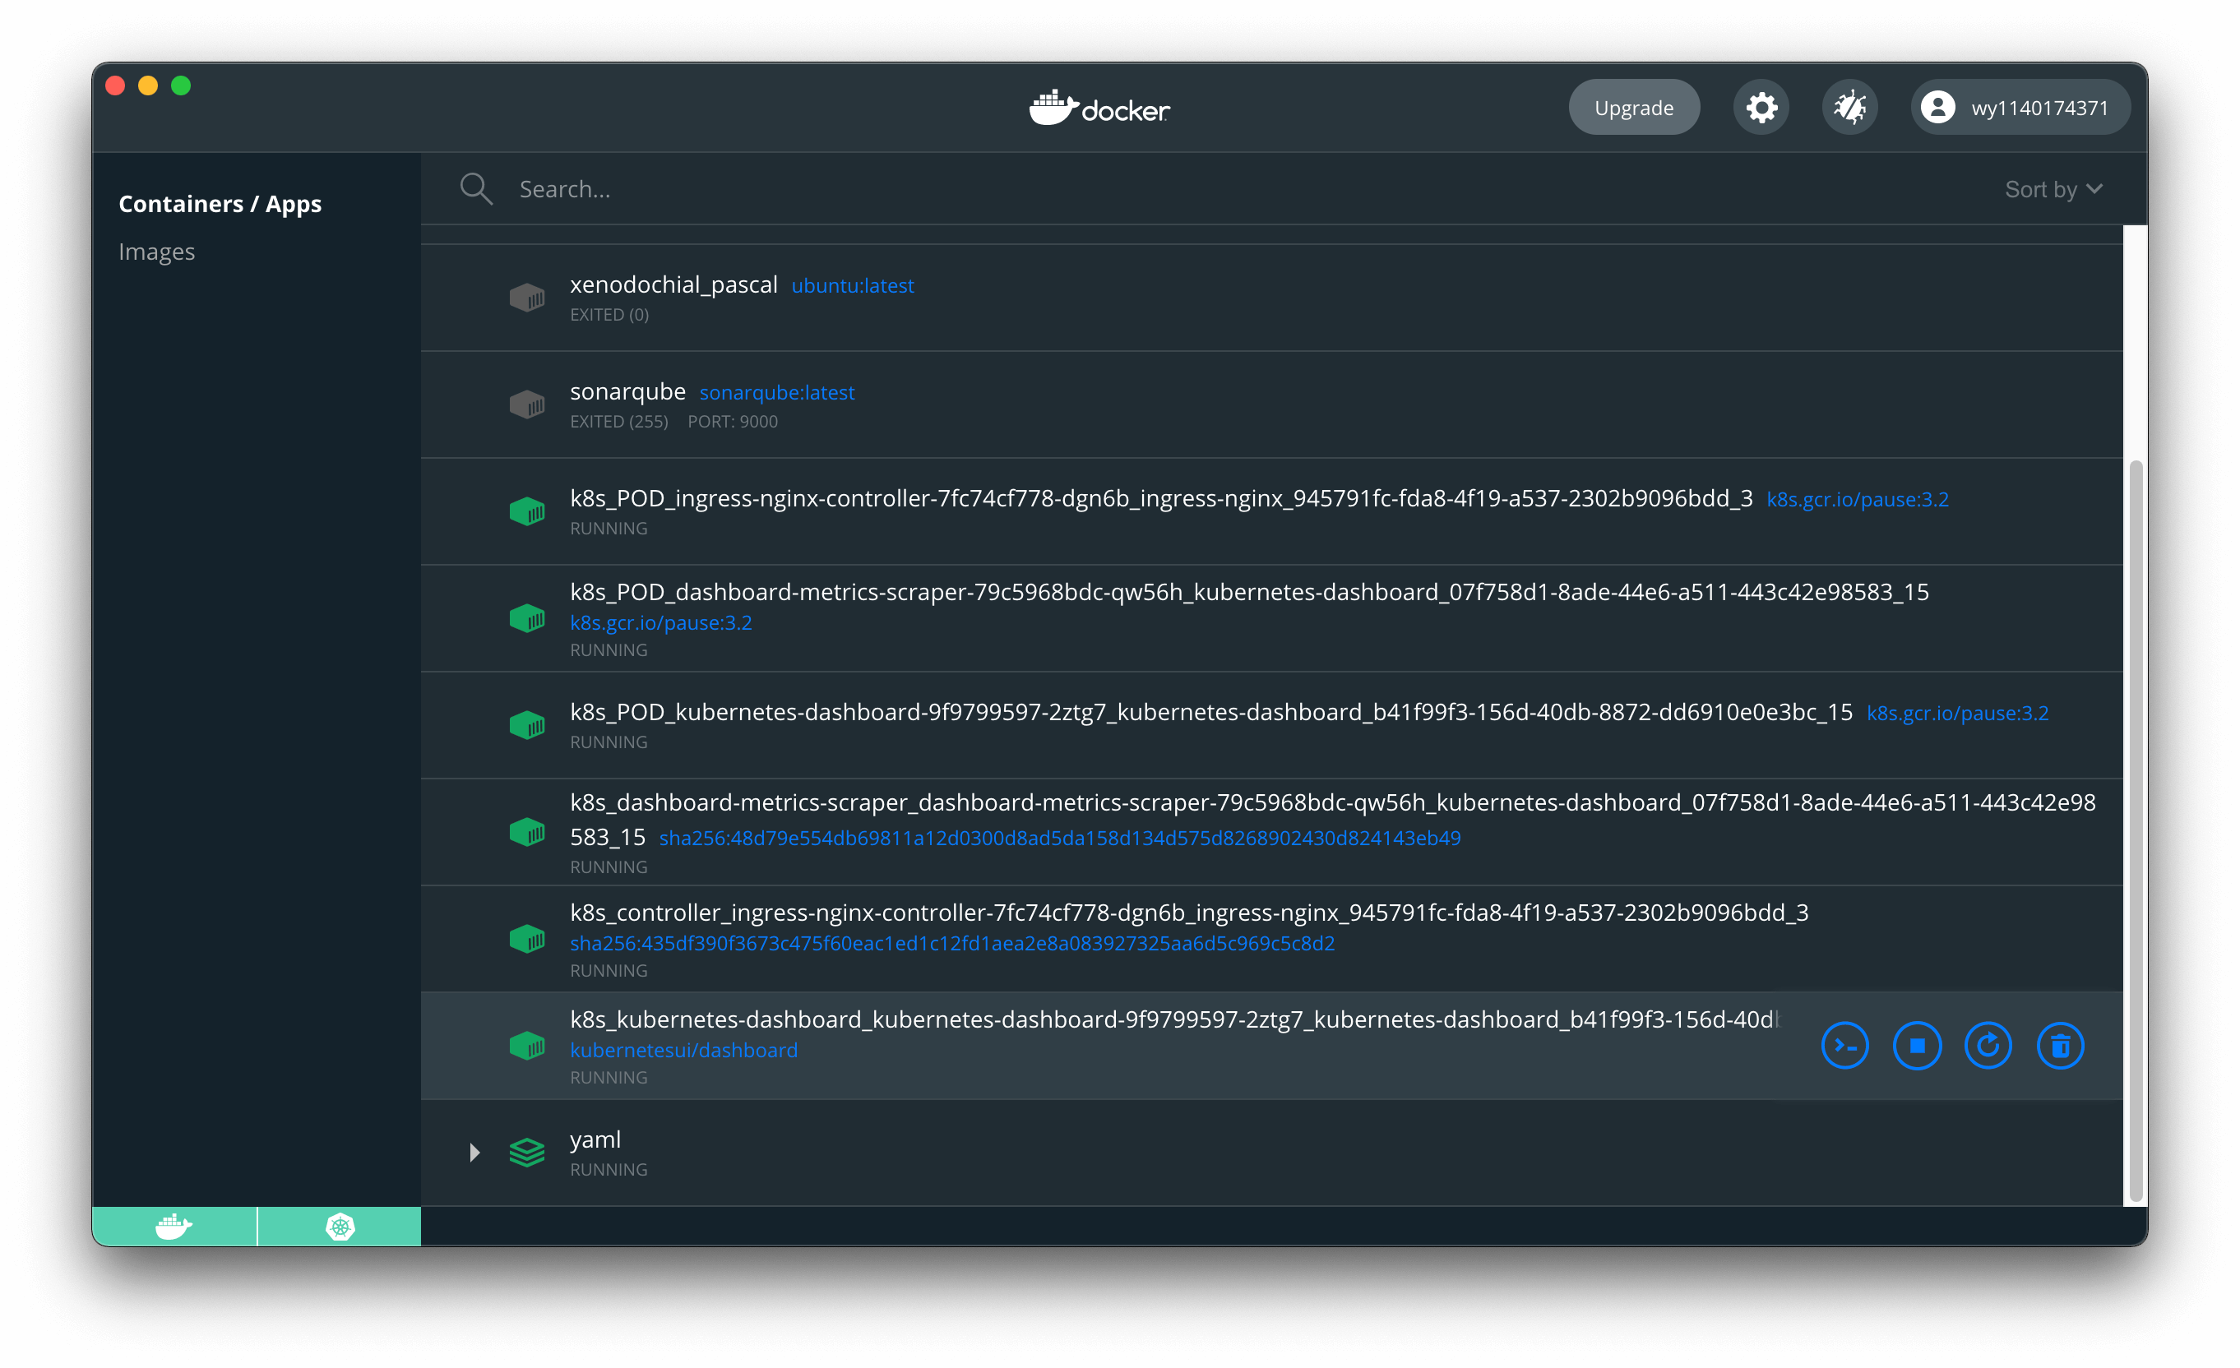Image resolution: width=2240 pixels, height=1368 pixels.
Task: Click the yaml app stack icon
Action: (x=526, y=1153)
